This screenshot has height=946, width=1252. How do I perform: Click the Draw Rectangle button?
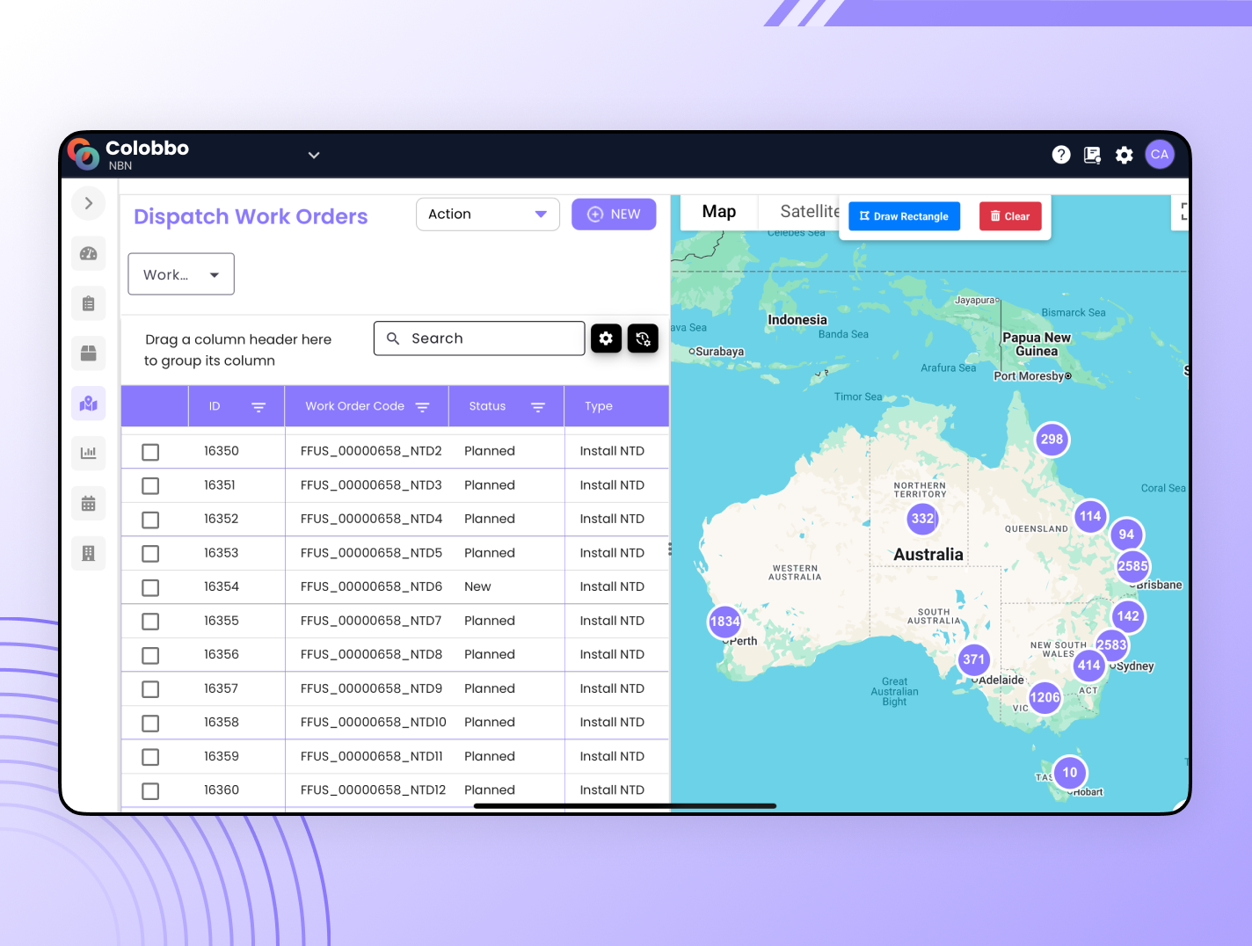point(904,216)
